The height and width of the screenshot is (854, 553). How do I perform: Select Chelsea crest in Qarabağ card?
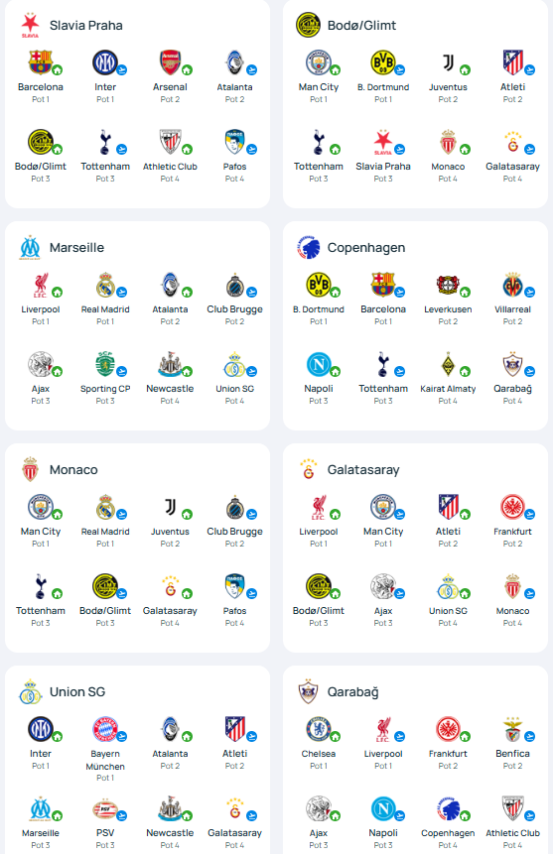coord(318,729)
